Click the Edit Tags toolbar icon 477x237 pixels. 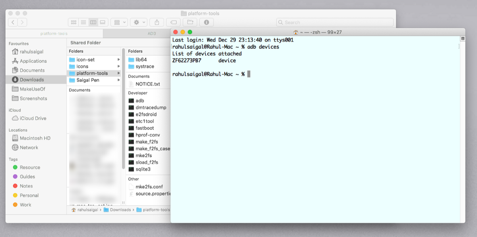[173, 22]
